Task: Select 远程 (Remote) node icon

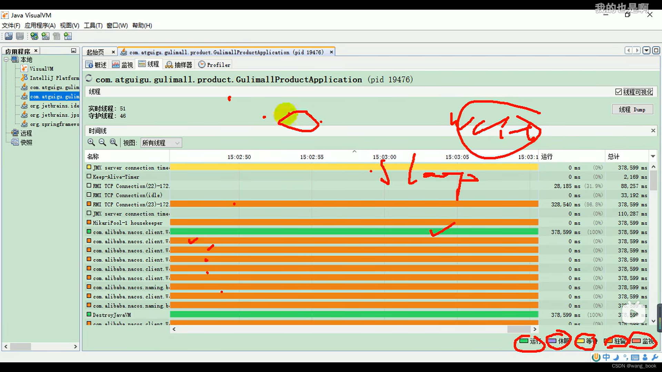Action: pos(15,133)
